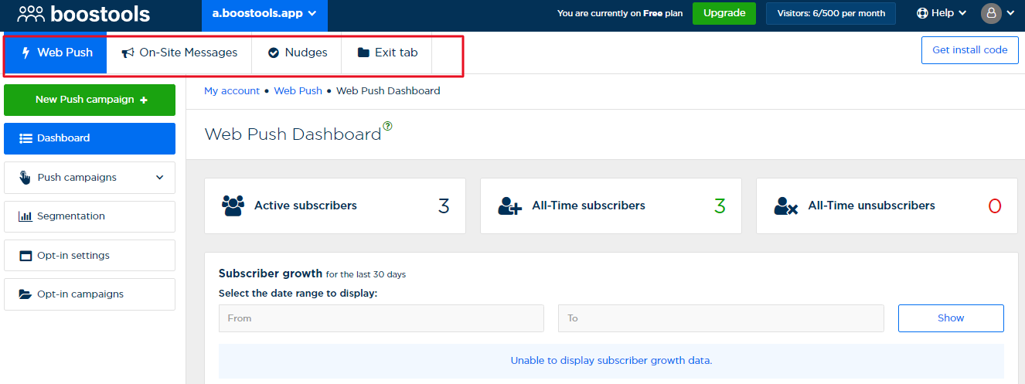Click the Opt-in campaigns folder icon
Screen dimensions: 1025x384
(26, 294)
